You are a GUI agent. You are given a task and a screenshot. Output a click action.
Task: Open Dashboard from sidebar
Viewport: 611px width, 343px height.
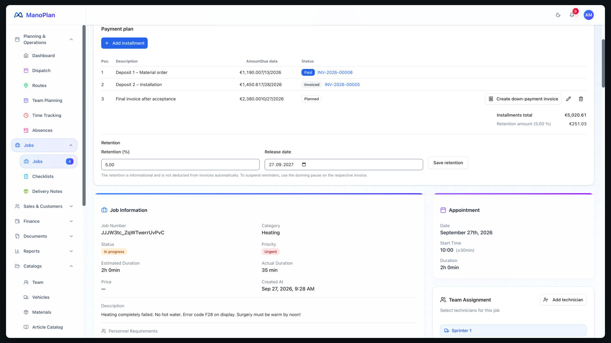tap(43, 56)
